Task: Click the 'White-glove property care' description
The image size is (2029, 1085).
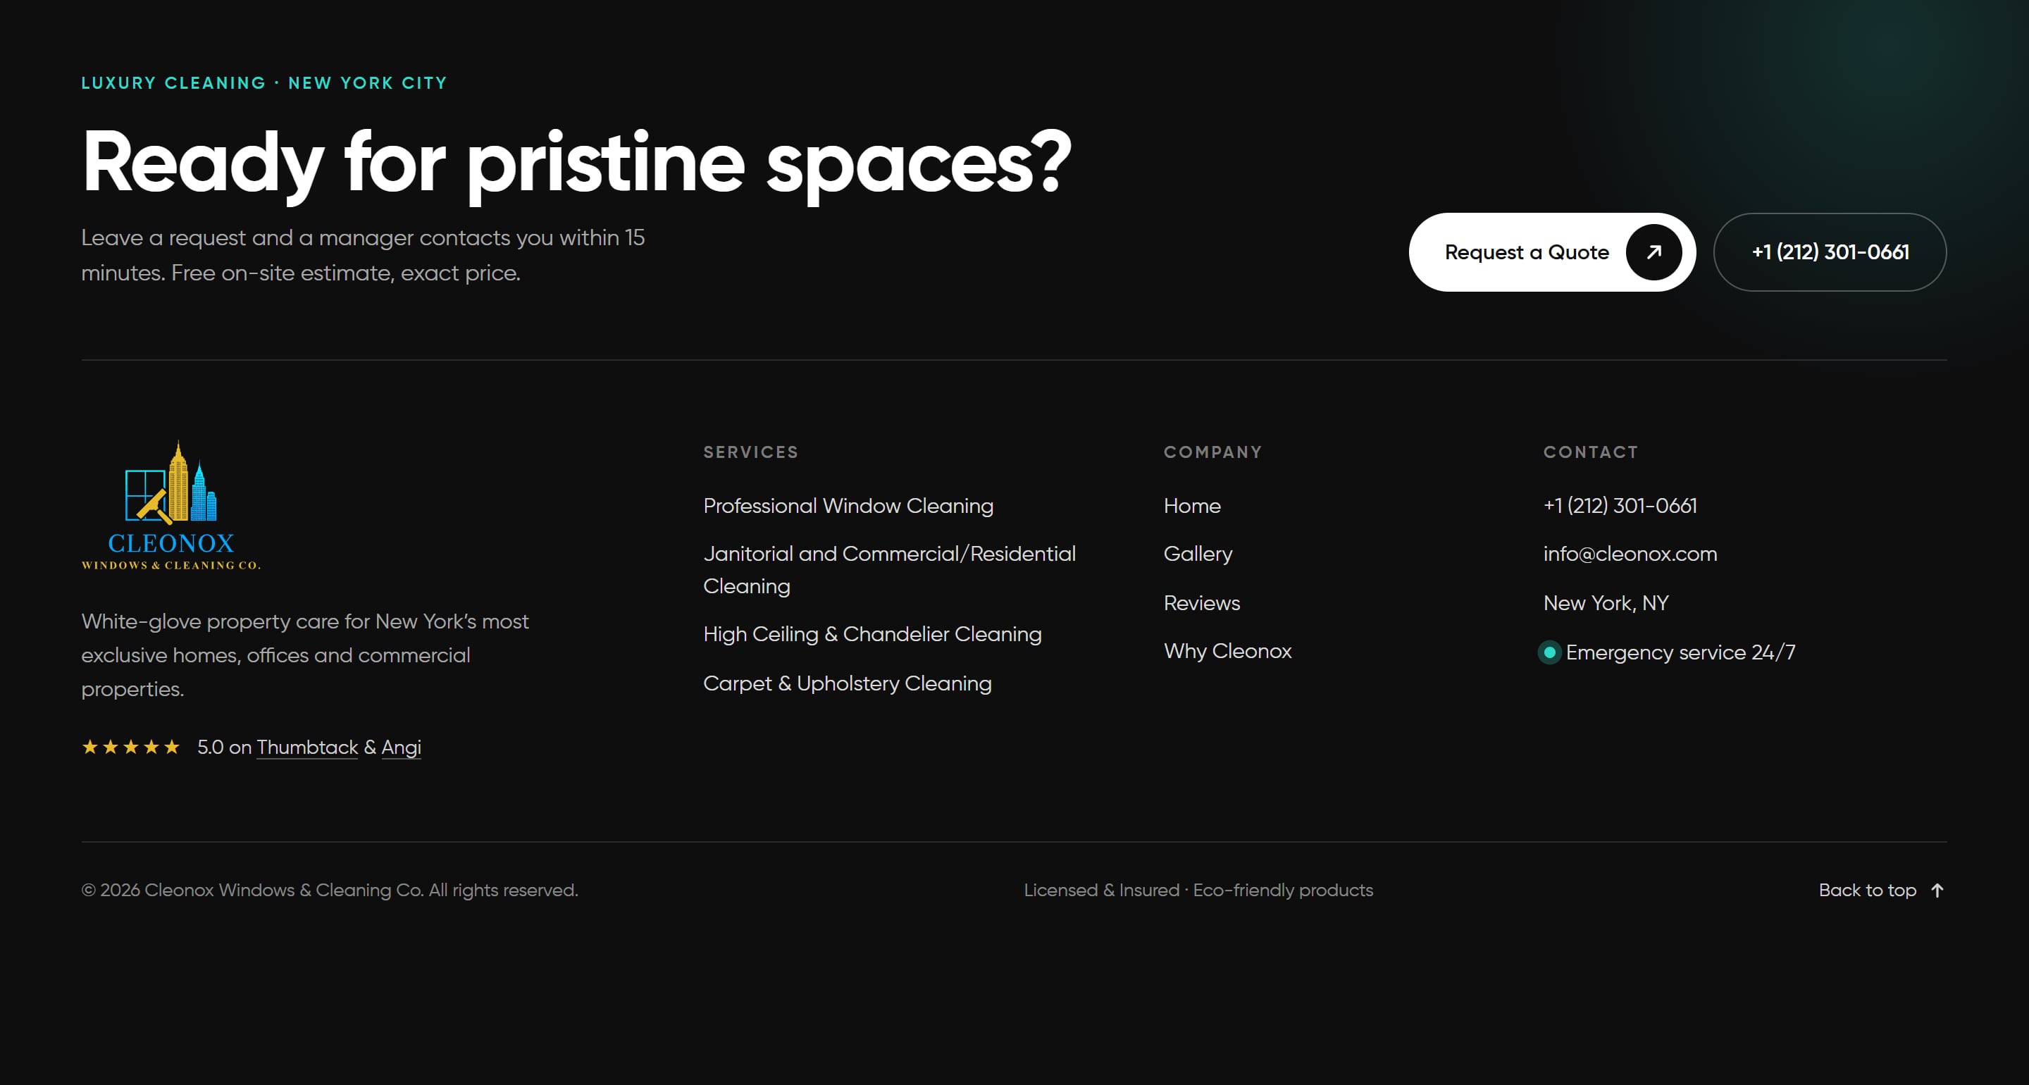Action: pyautogui.click(x=305, y=655)
